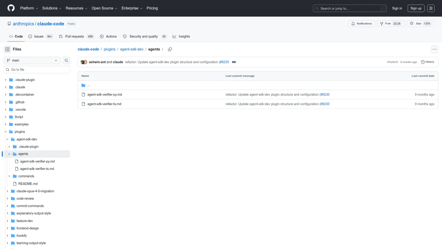Open the Issues tab
Viewport: 442px width, 249px height.
tap(40, 37)
